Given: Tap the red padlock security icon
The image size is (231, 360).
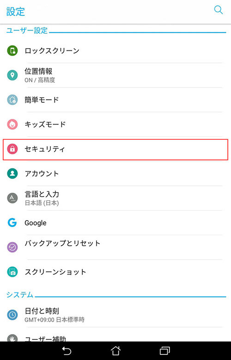Looking at the screenshot, I should [x=12, y=149].
